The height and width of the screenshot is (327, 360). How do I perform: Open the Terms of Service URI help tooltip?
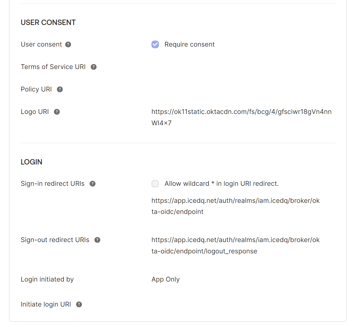coord(93,67)
